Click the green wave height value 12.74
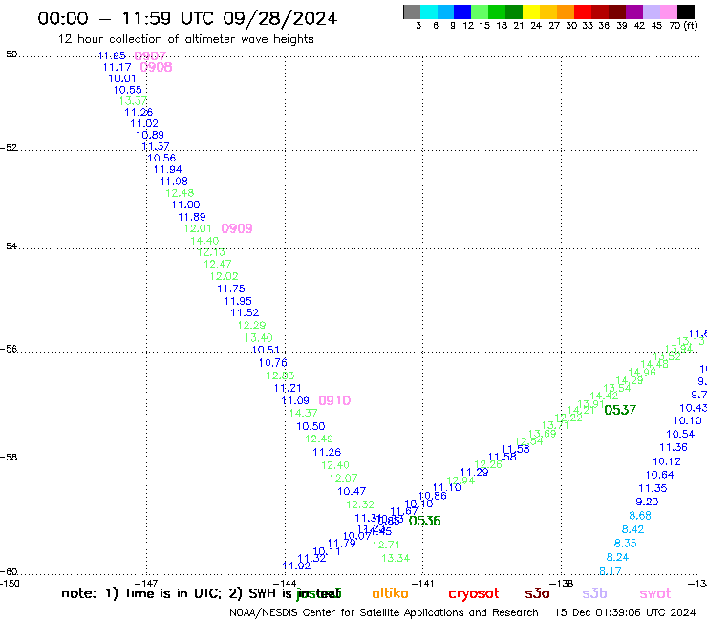The width and height of the screenshot is (707, 621). 387,545
